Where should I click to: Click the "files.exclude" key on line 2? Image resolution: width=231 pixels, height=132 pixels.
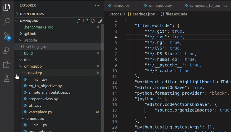153,26
